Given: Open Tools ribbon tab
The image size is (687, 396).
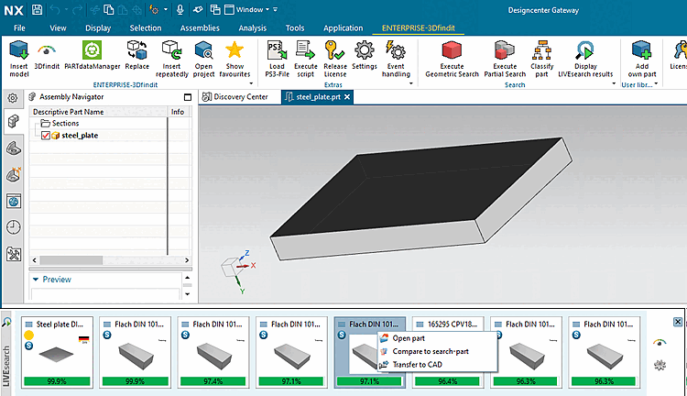Looking at the screenshot, I should (295, 28).
